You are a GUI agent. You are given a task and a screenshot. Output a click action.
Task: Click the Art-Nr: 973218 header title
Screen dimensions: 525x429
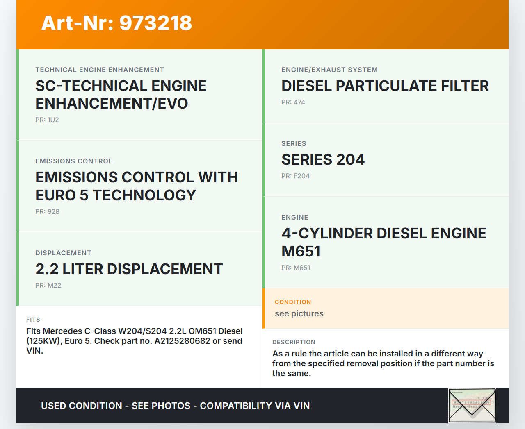[116, 23]
